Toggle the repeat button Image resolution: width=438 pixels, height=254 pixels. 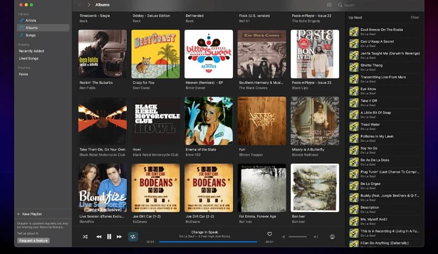point(133,237)
